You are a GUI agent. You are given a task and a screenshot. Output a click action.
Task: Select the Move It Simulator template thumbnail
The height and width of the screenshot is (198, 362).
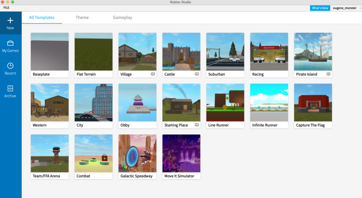pyautogui.click(x=181, y=154)
